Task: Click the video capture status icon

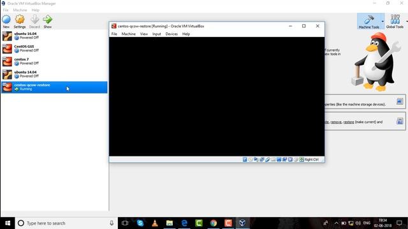Action: 284,160
